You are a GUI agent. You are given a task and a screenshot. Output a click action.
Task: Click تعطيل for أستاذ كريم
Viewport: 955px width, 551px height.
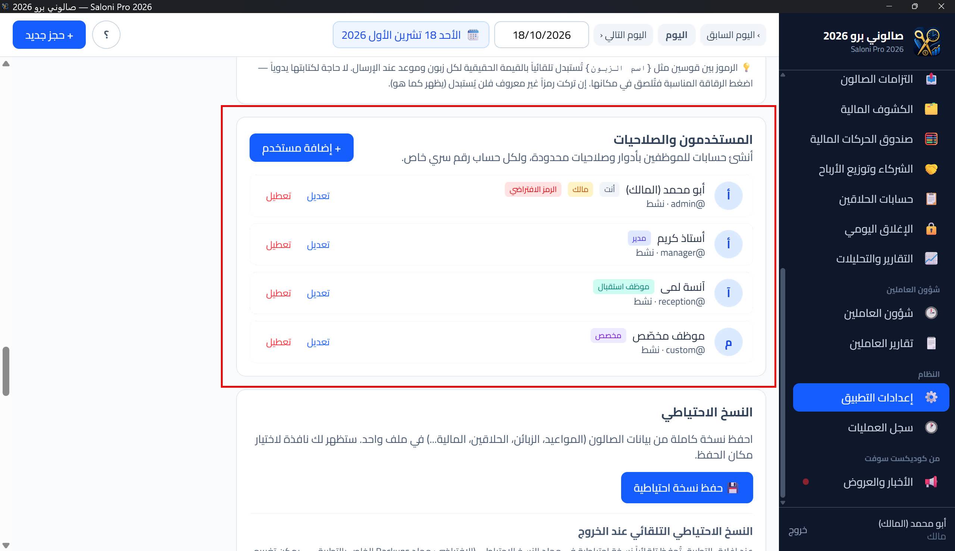278,245
